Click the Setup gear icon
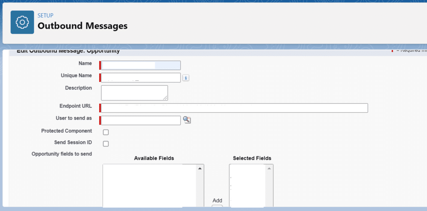Screen dimensions: 427x211 22,22
